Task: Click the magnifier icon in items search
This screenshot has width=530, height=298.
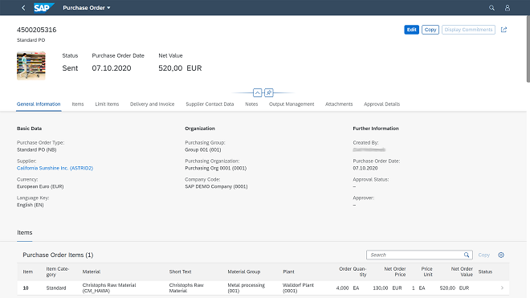Action: point(467,255)
